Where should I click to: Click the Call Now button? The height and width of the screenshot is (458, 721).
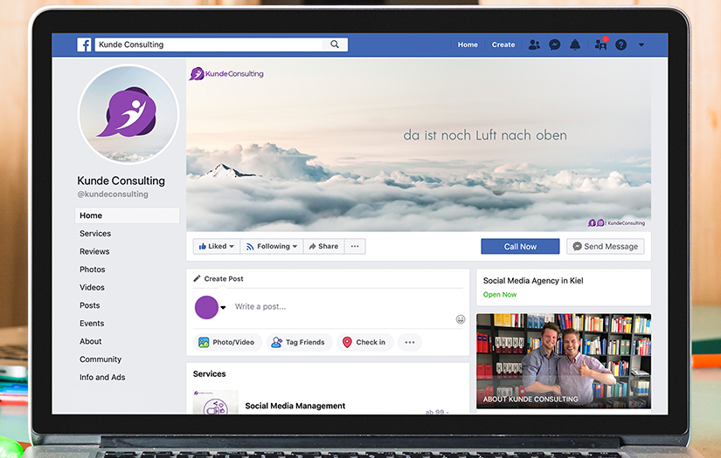[520, 246]
